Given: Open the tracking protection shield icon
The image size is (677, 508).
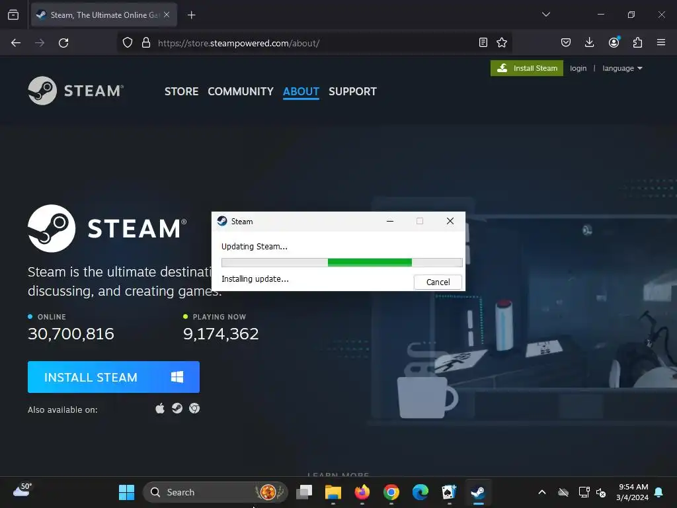Looking at the screenshot, I should (x=128, y=43).
